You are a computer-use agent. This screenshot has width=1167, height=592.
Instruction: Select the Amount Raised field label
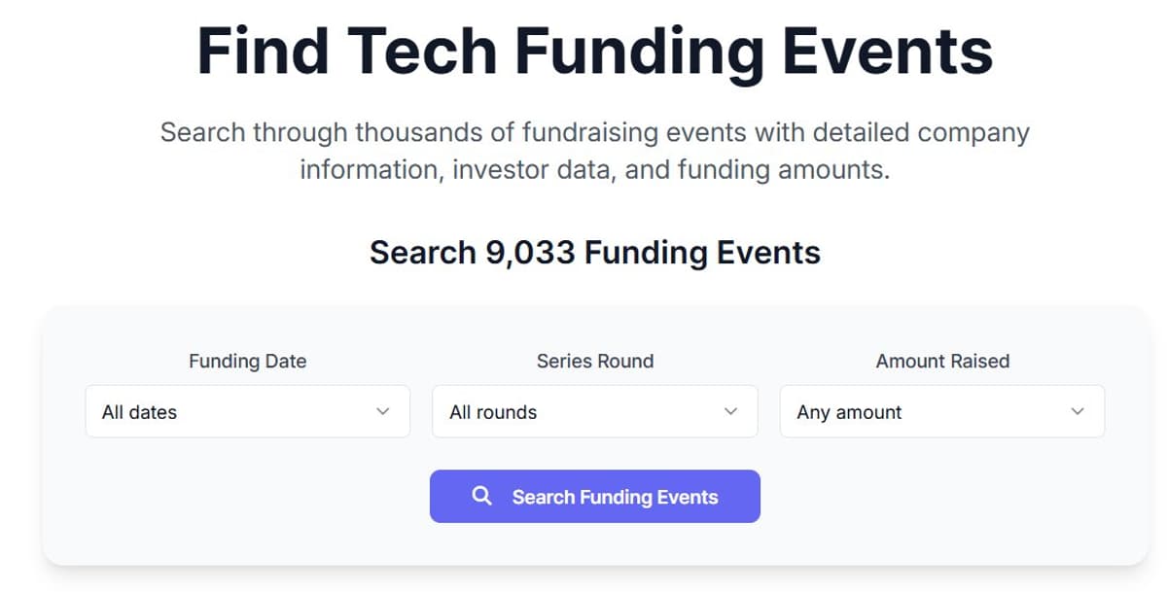[x=941, y=361]
